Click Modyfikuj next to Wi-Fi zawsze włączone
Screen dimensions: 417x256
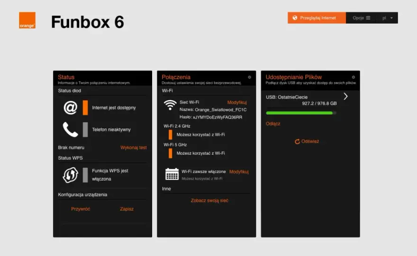pos(239,172)
